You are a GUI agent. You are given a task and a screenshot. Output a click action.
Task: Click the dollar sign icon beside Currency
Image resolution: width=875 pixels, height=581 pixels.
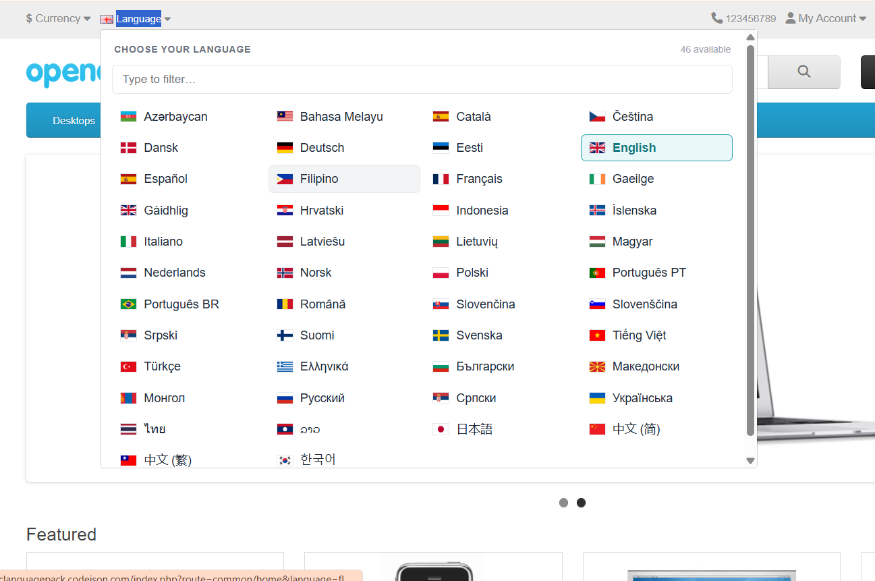[28, 18]
